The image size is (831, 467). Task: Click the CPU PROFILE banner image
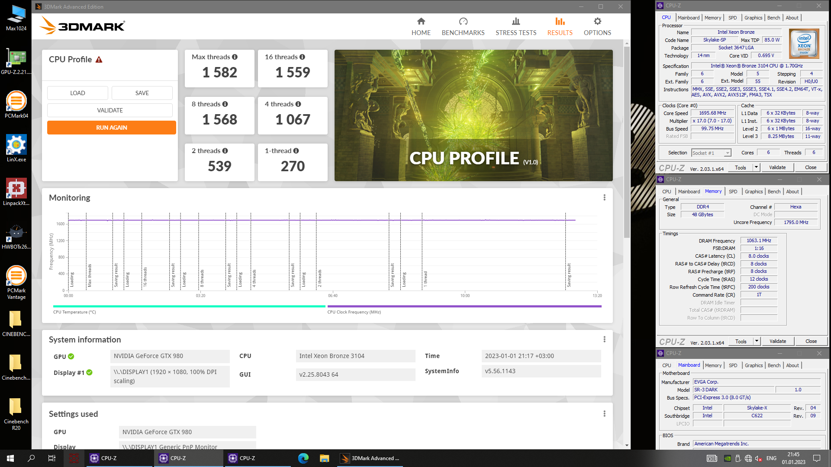[x=473, y=115]
